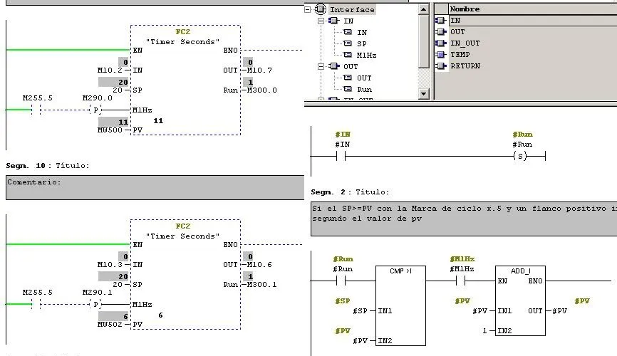Click the M1Hz parameter icon in the tree
617x356 pixels.
[348, 55]
